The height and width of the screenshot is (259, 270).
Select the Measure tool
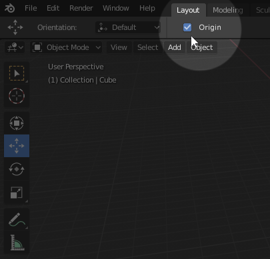pyautogui.click(x=17, y=242)
